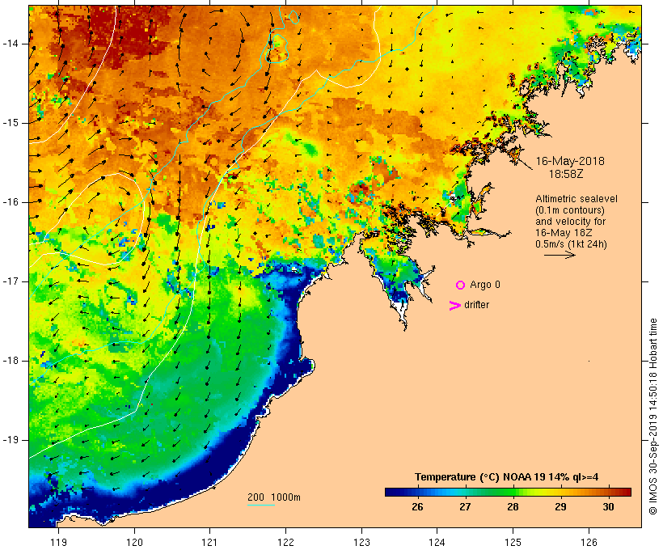This screenshot has height=550, width=663.
Task: Click the longitude axis label 121
Action: tap(209, 542)
